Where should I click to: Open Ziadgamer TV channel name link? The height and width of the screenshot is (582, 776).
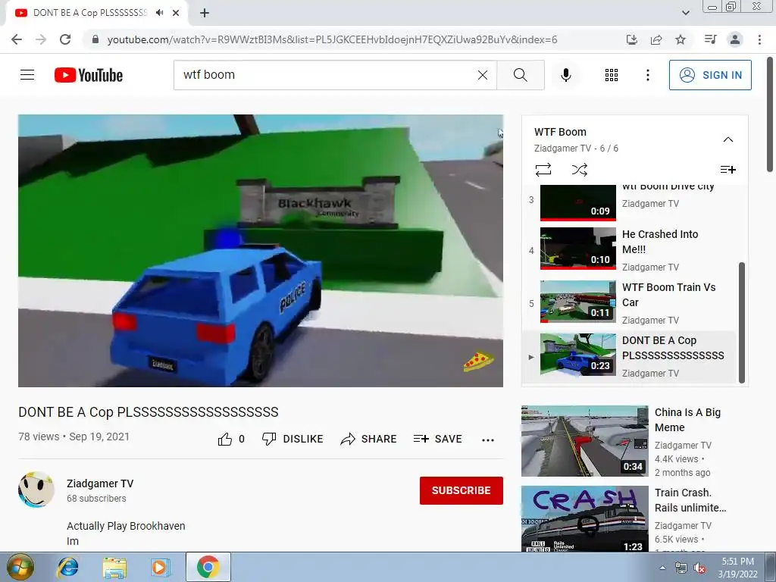coord(100,483)
